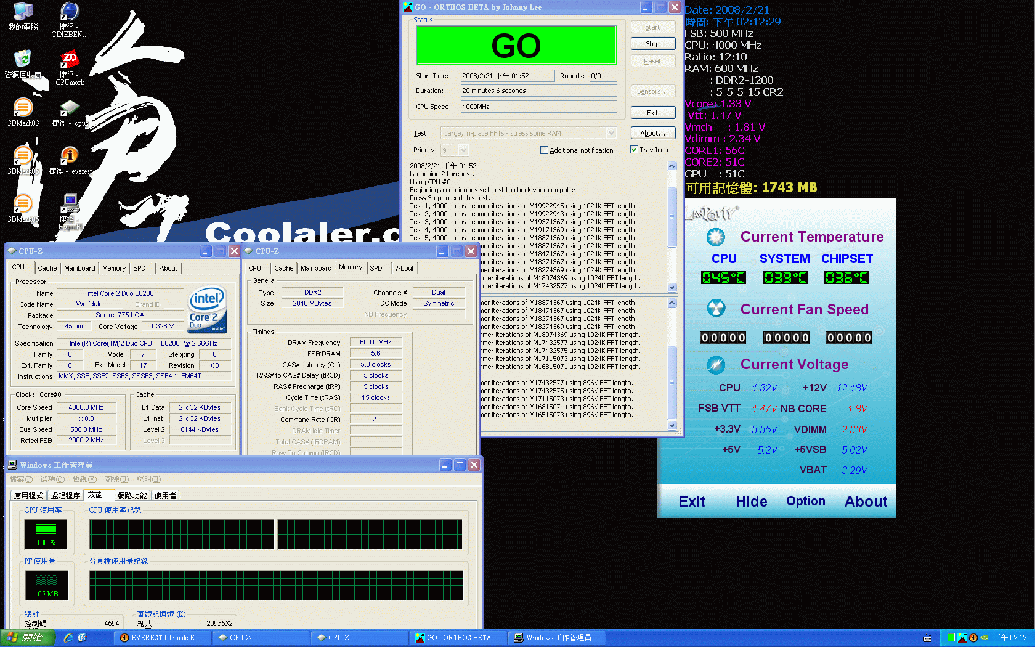Click the PF usage 165 MB meter
Screen dimensions: 1035x647
[46, 585]
